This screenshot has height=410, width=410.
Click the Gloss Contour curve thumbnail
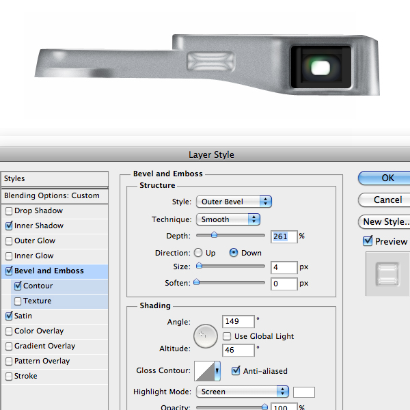204,371
